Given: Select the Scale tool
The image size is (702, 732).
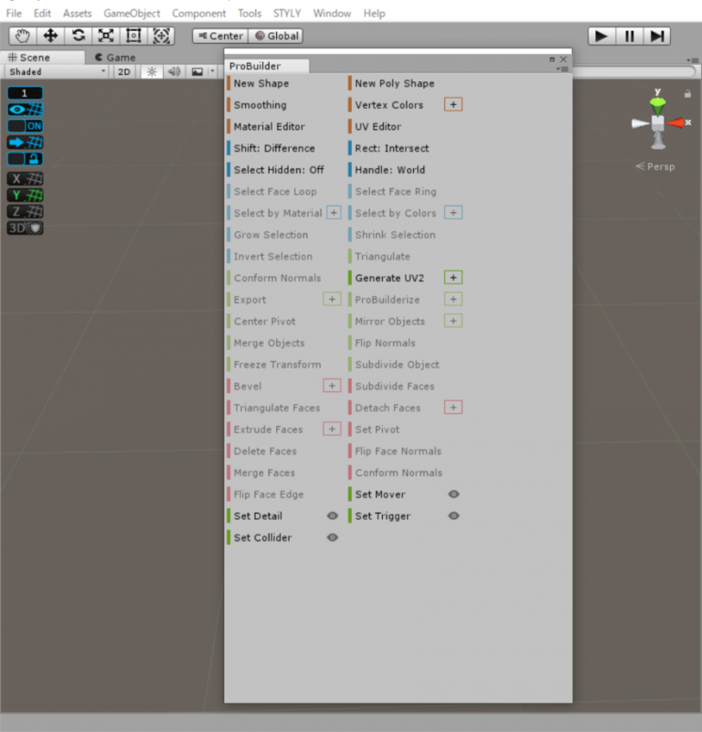Looking at the screenshot, I should tap(106, 36).
